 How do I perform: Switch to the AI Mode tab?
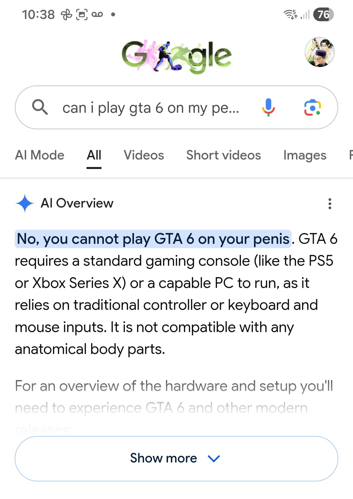(40, 155)
